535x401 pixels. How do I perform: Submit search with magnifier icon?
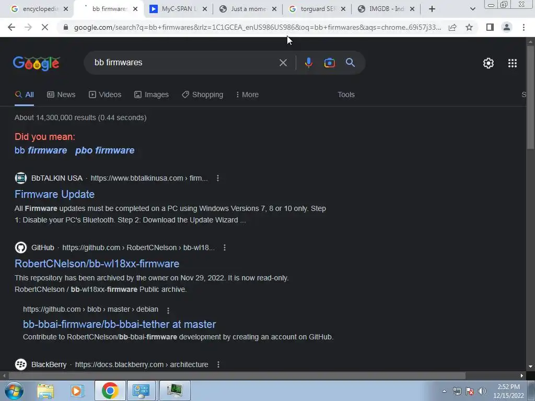[350, 63]
